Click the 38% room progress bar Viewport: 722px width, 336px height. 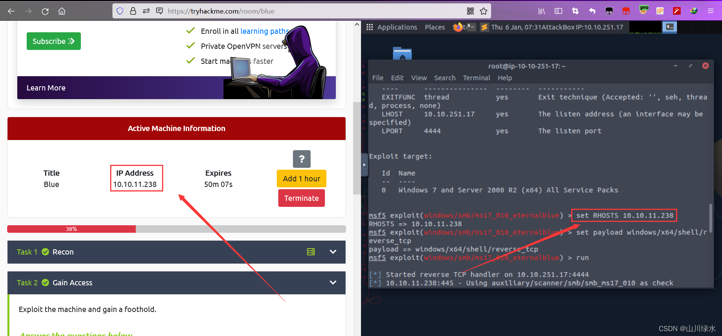[176, 229]
